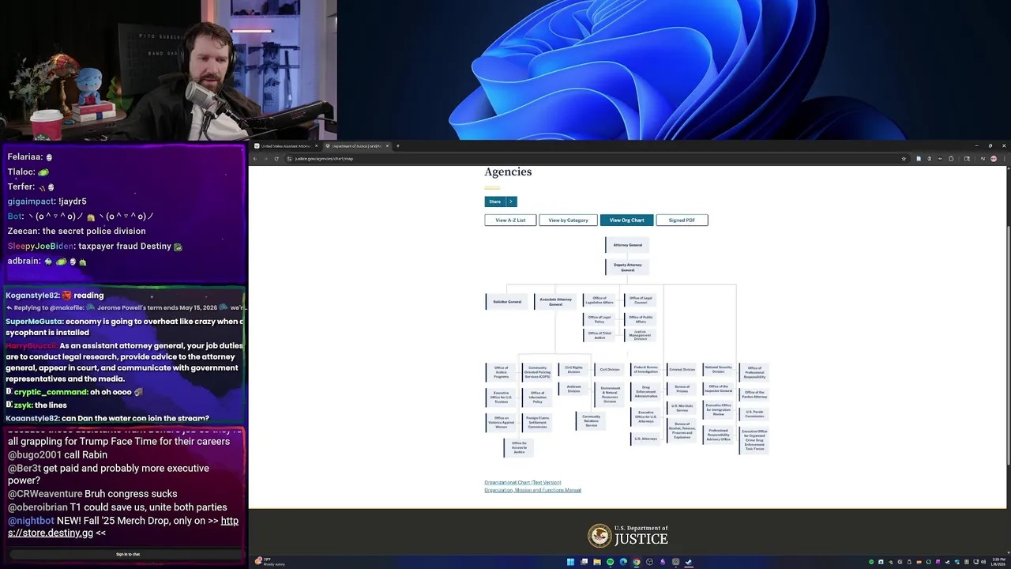Select the Civil Division box
This screenshot has width=1011, height=569.
[610, 369]
